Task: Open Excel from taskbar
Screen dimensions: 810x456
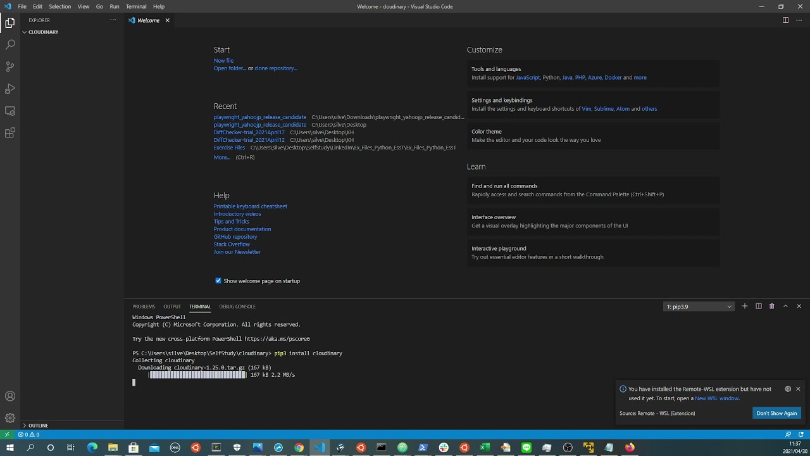Action: [x=485, y=448]
